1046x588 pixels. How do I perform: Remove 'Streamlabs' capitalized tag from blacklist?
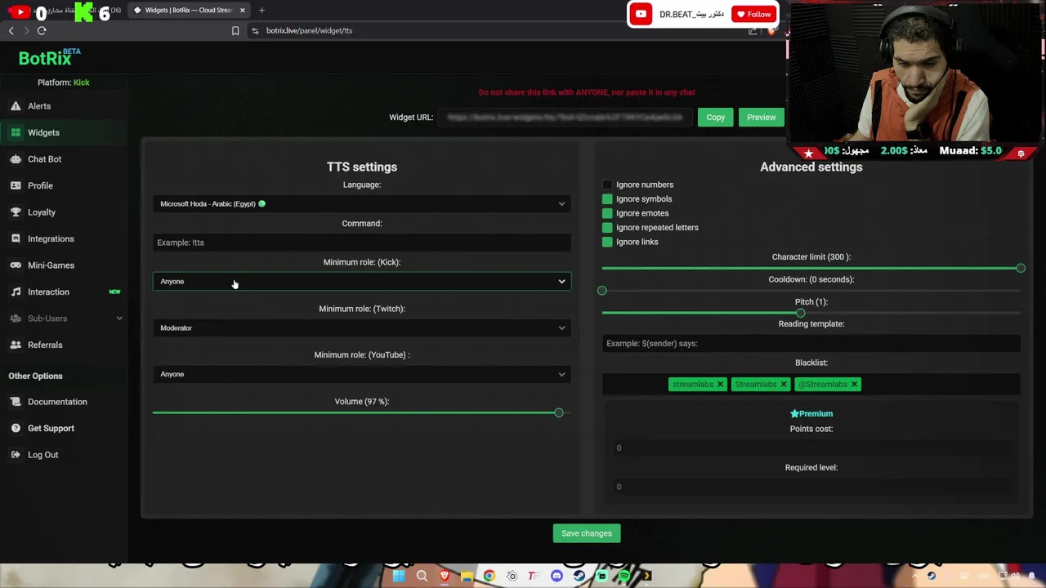click(783, 384)
